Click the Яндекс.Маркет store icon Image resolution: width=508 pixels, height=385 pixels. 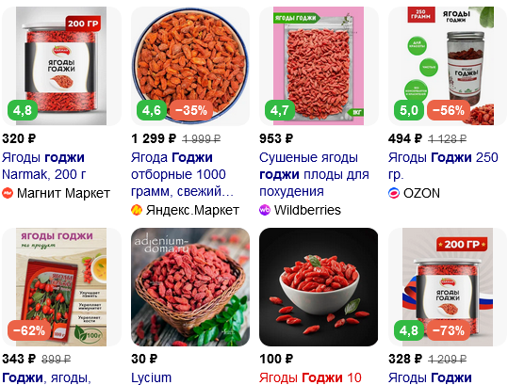(x=137, y=210)
